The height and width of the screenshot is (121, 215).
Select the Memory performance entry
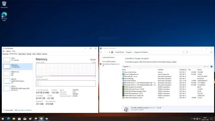18,66
